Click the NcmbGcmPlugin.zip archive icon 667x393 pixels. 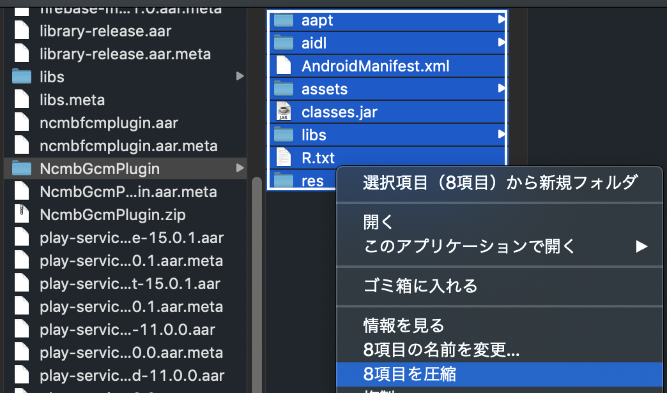pyautogui.click(x=22, y=215)
